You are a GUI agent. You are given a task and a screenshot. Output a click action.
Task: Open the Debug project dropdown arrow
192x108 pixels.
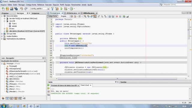click(x=68, y=9)
